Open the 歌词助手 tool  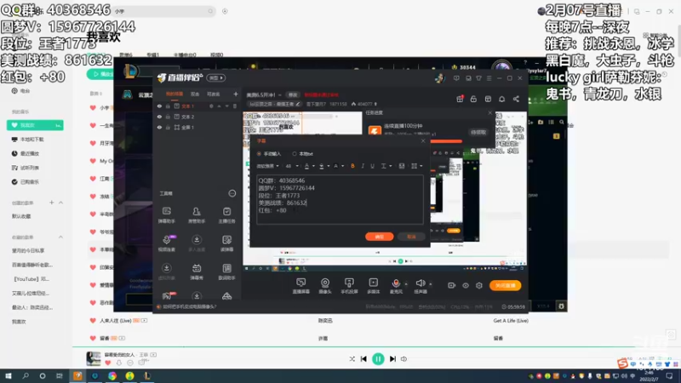point(226,272)
